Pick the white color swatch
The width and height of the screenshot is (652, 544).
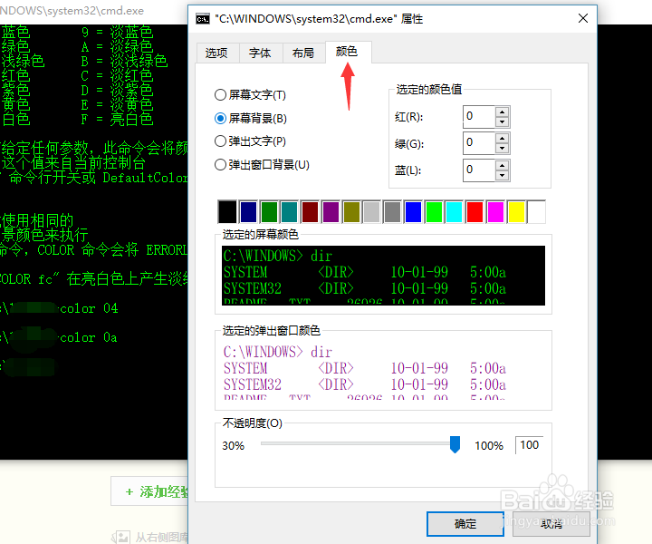pyautogui.click(x=537, y=212)
